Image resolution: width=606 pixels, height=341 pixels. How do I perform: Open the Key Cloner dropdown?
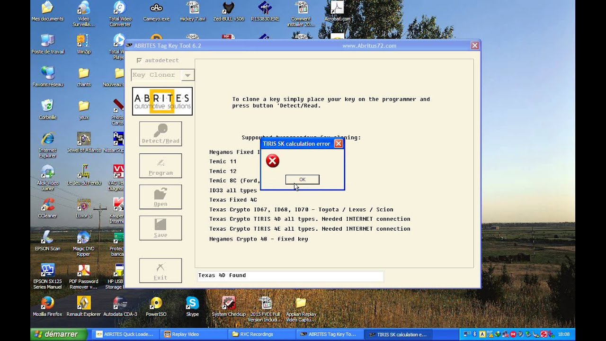[187, 75]
